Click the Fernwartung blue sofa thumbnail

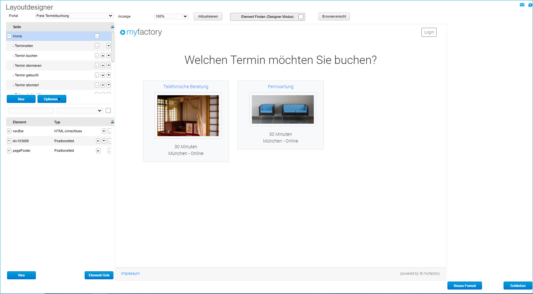pyautogui.click(x=283, y=109)
